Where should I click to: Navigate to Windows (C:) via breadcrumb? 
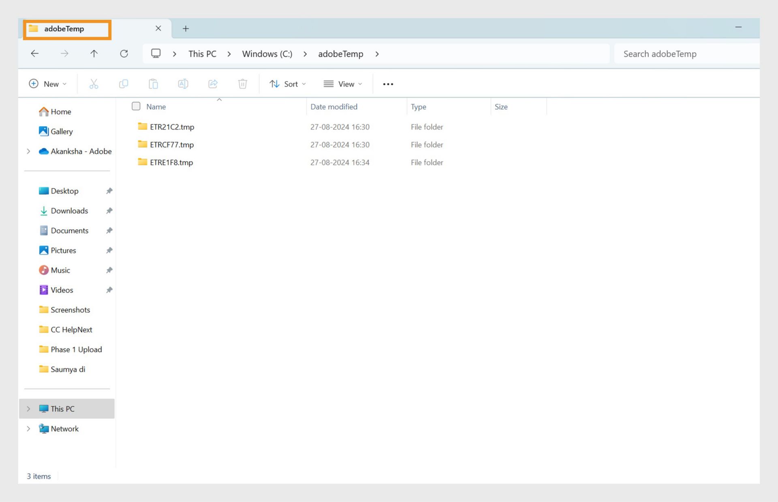point(267,53)
